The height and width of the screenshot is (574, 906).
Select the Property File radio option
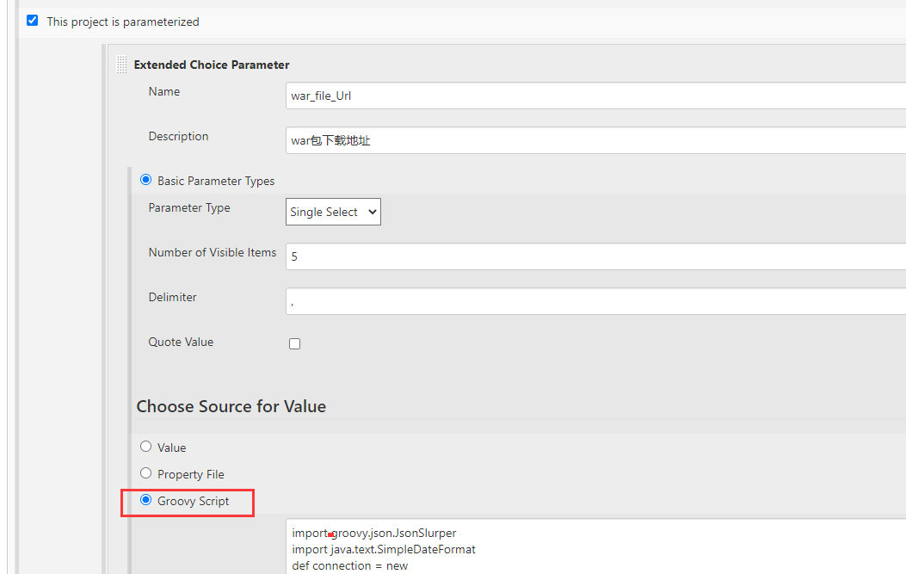click(x=145, y=473)
